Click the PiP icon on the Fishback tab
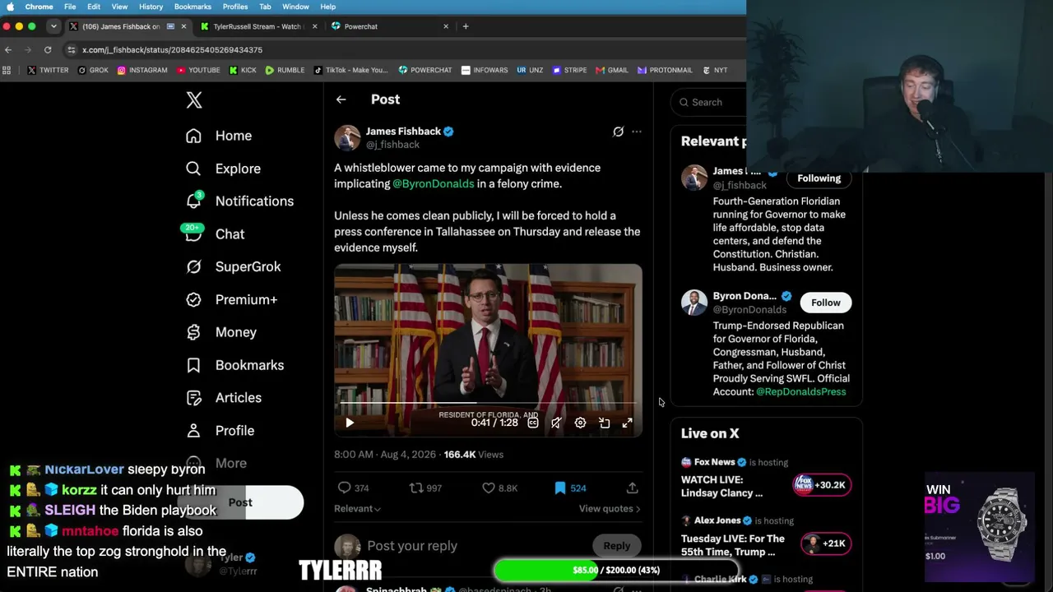This screenshot has width=1053, height=592. (170, 26)
